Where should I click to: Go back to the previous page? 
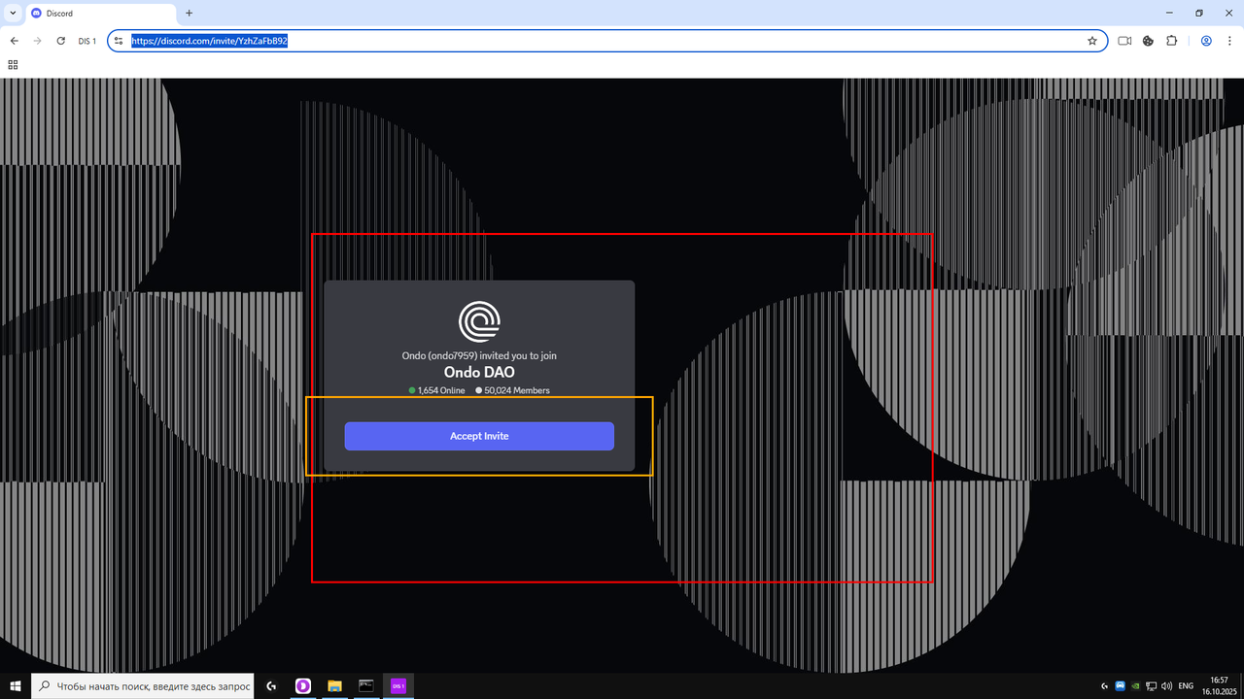(x=14, y=41)
